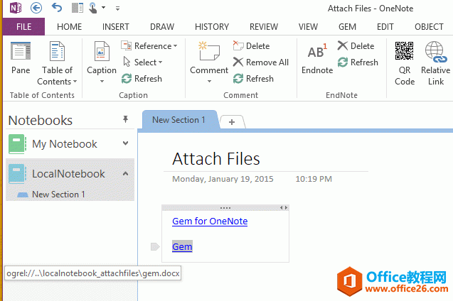
Task: Pin the Notebooks pane
Action: 125,119
